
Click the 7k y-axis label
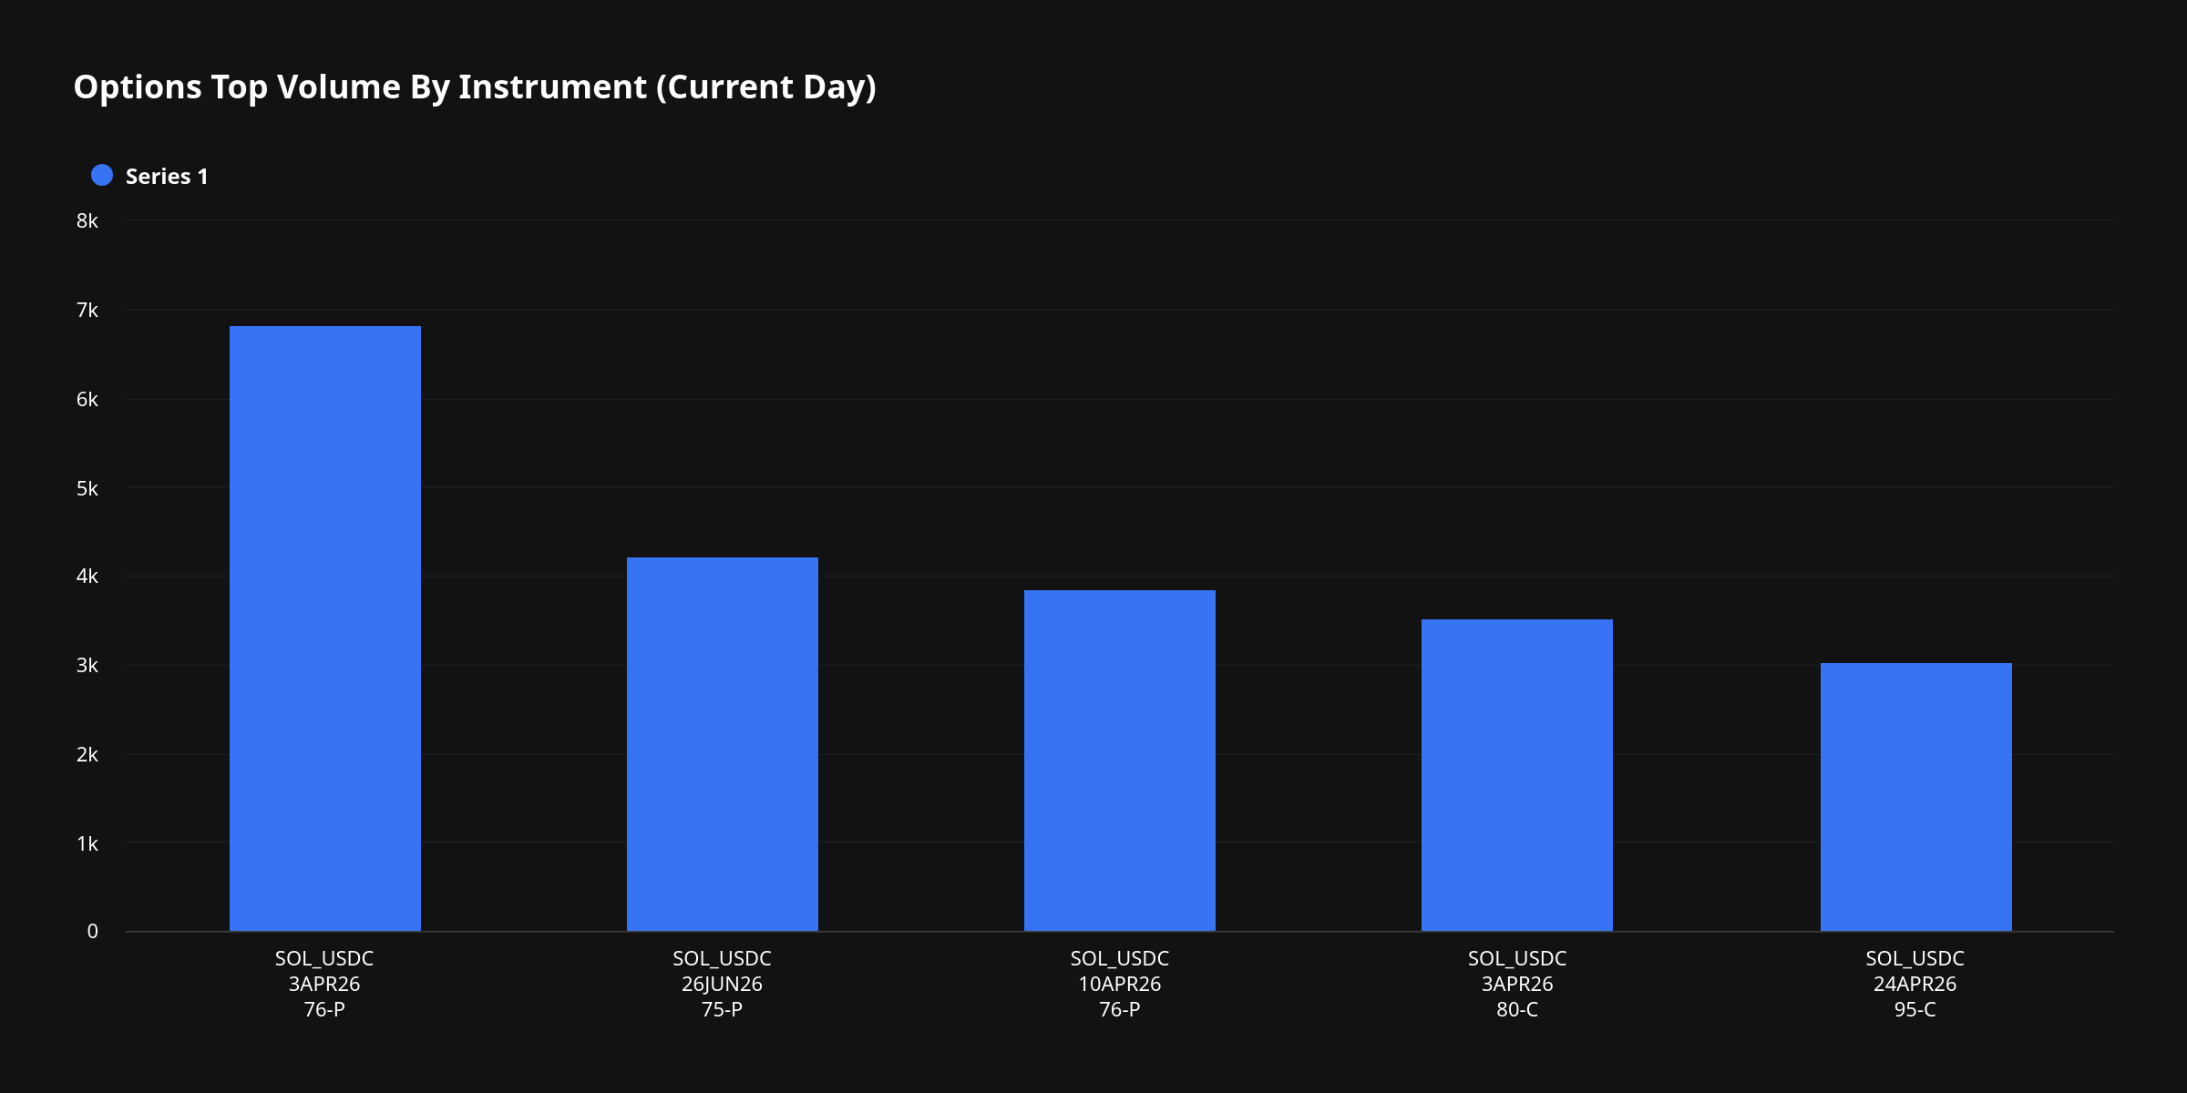coord(87,311)
